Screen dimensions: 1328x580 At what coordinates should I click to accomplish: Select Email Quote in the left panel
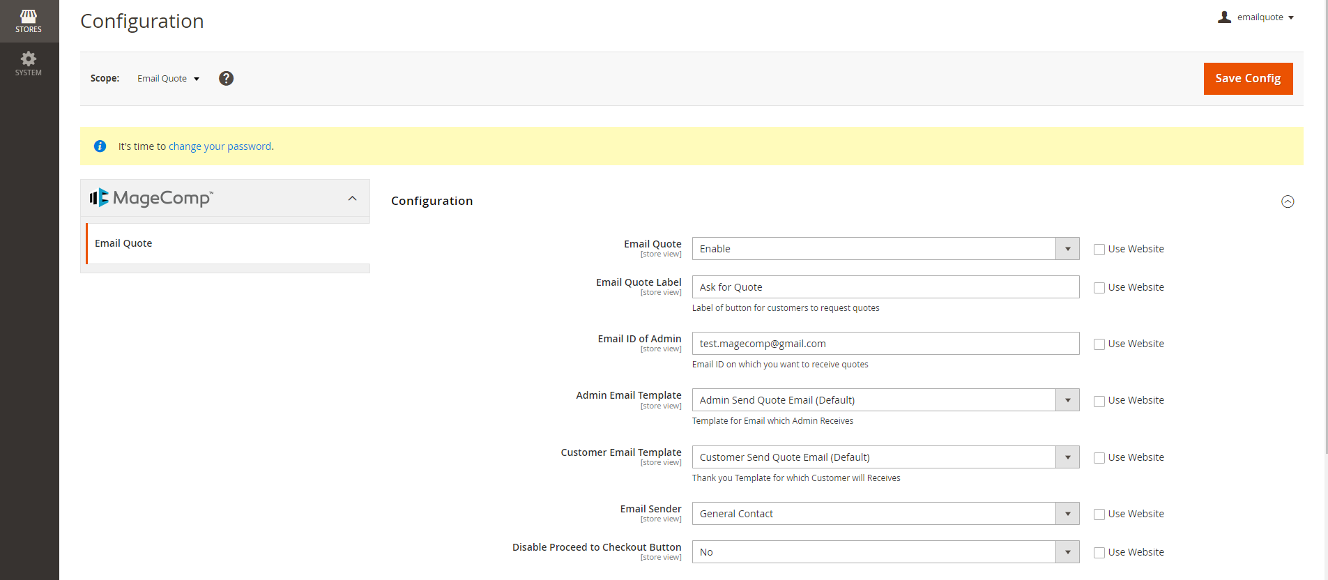click(123, 243)
